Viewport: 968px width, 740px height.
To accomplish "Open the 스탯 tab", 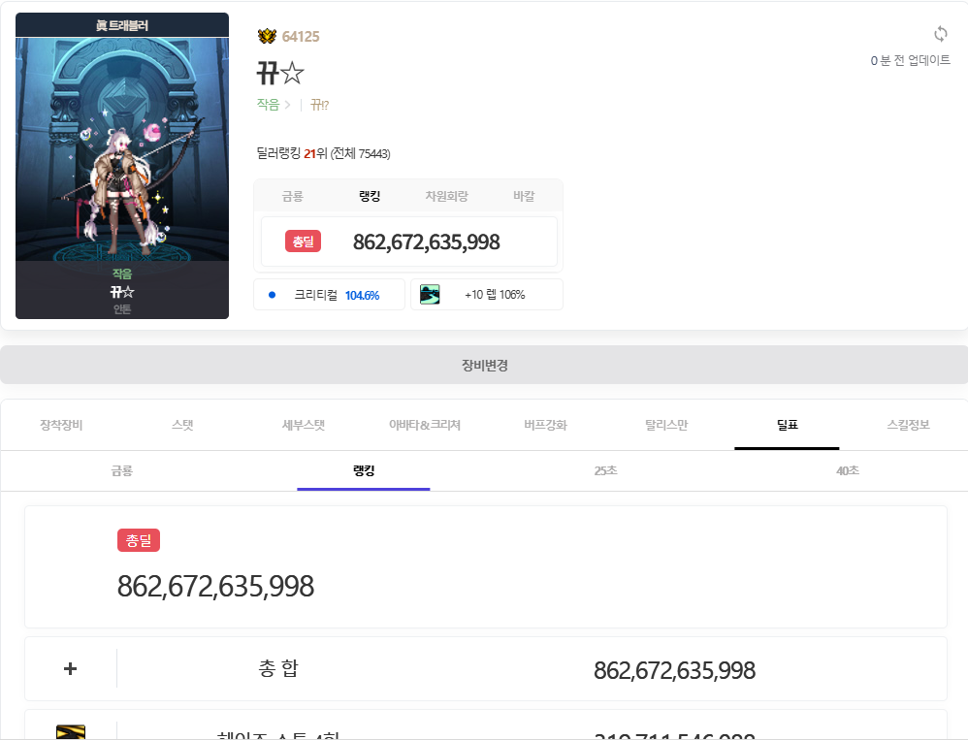I will [182, 425].
